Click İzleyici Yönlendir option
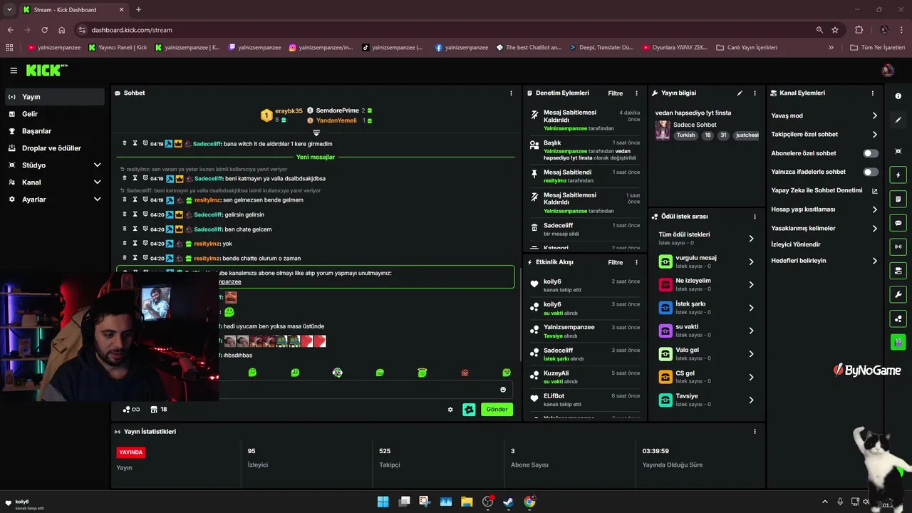This screenshot has height=513, width=912. click(796, 244)
